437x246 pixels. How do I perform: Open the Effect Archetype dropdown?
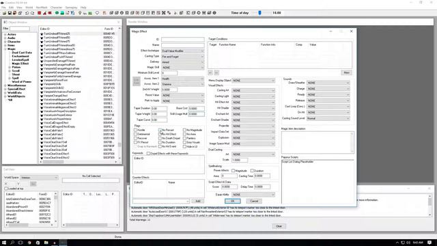pos(182,51)
